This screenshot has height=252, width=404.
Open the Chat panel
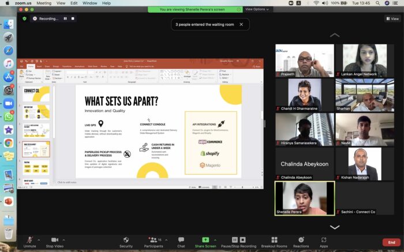click(181, 239)
